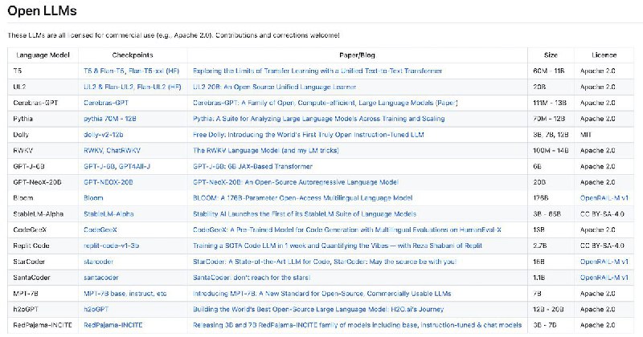Open the UL2 & Flan-UL2 checkpoint link
Viewport: 643px width, 337px height.
click(109, 87)
